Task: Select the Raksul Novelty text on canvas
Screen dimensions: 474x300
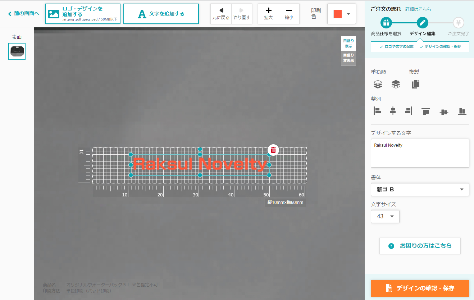Action: 200,165
